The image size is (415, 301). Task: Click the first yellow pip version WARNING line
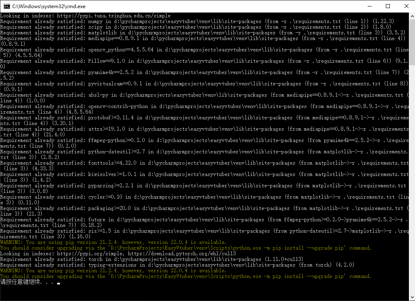point(113,243)
